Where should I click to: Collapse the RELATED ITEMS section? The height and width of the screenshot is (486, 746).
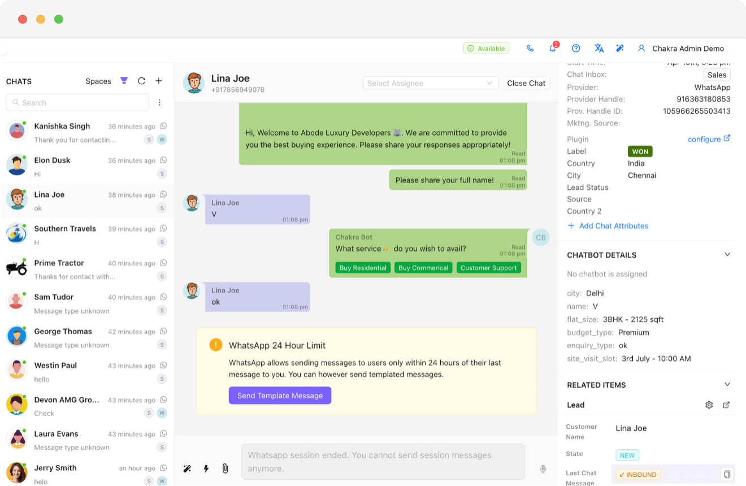click(x=727, y=385)
